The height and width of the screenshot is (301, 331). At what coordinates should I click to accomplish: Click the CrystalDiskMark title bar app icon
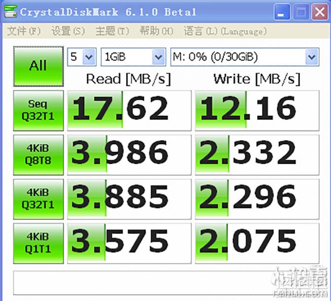tap(10, 12)
